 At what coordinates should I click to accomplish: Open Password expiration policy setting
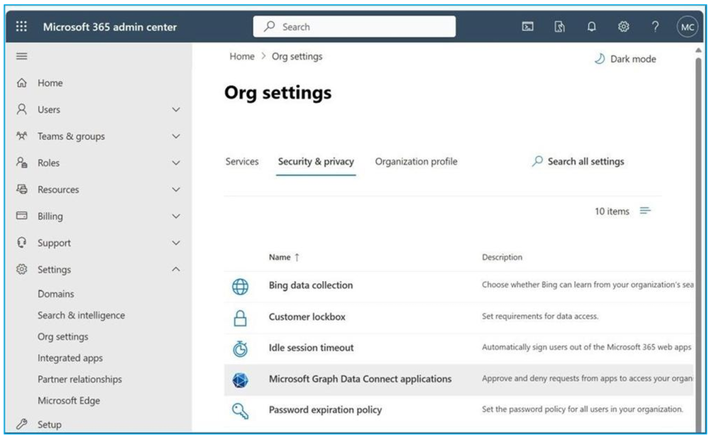tap(325, 409)
